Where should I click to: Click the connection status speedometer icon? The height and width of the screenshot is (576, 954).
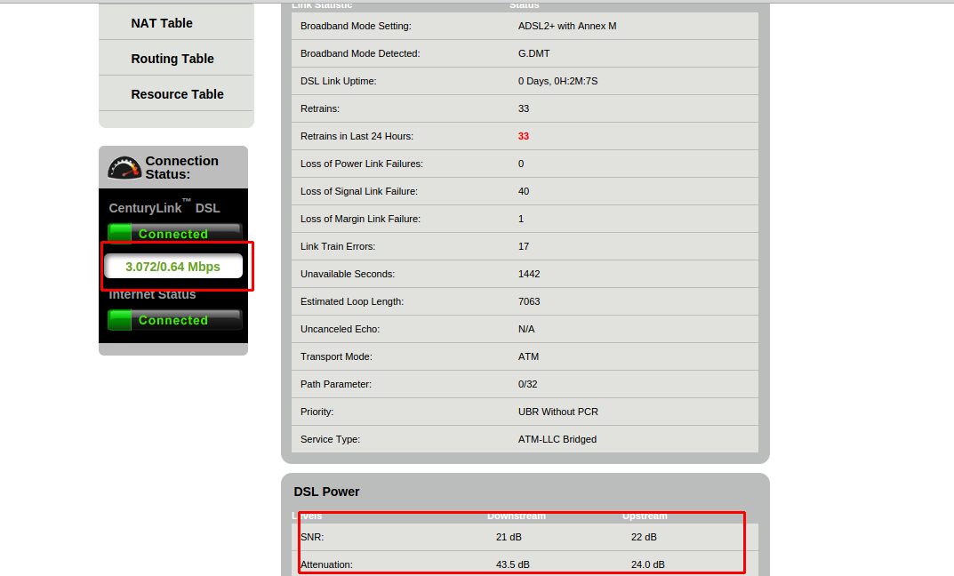[x=124, y=168]
